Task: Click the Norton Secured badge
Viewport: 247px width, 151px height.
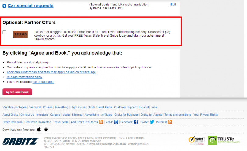Action: 196,140
